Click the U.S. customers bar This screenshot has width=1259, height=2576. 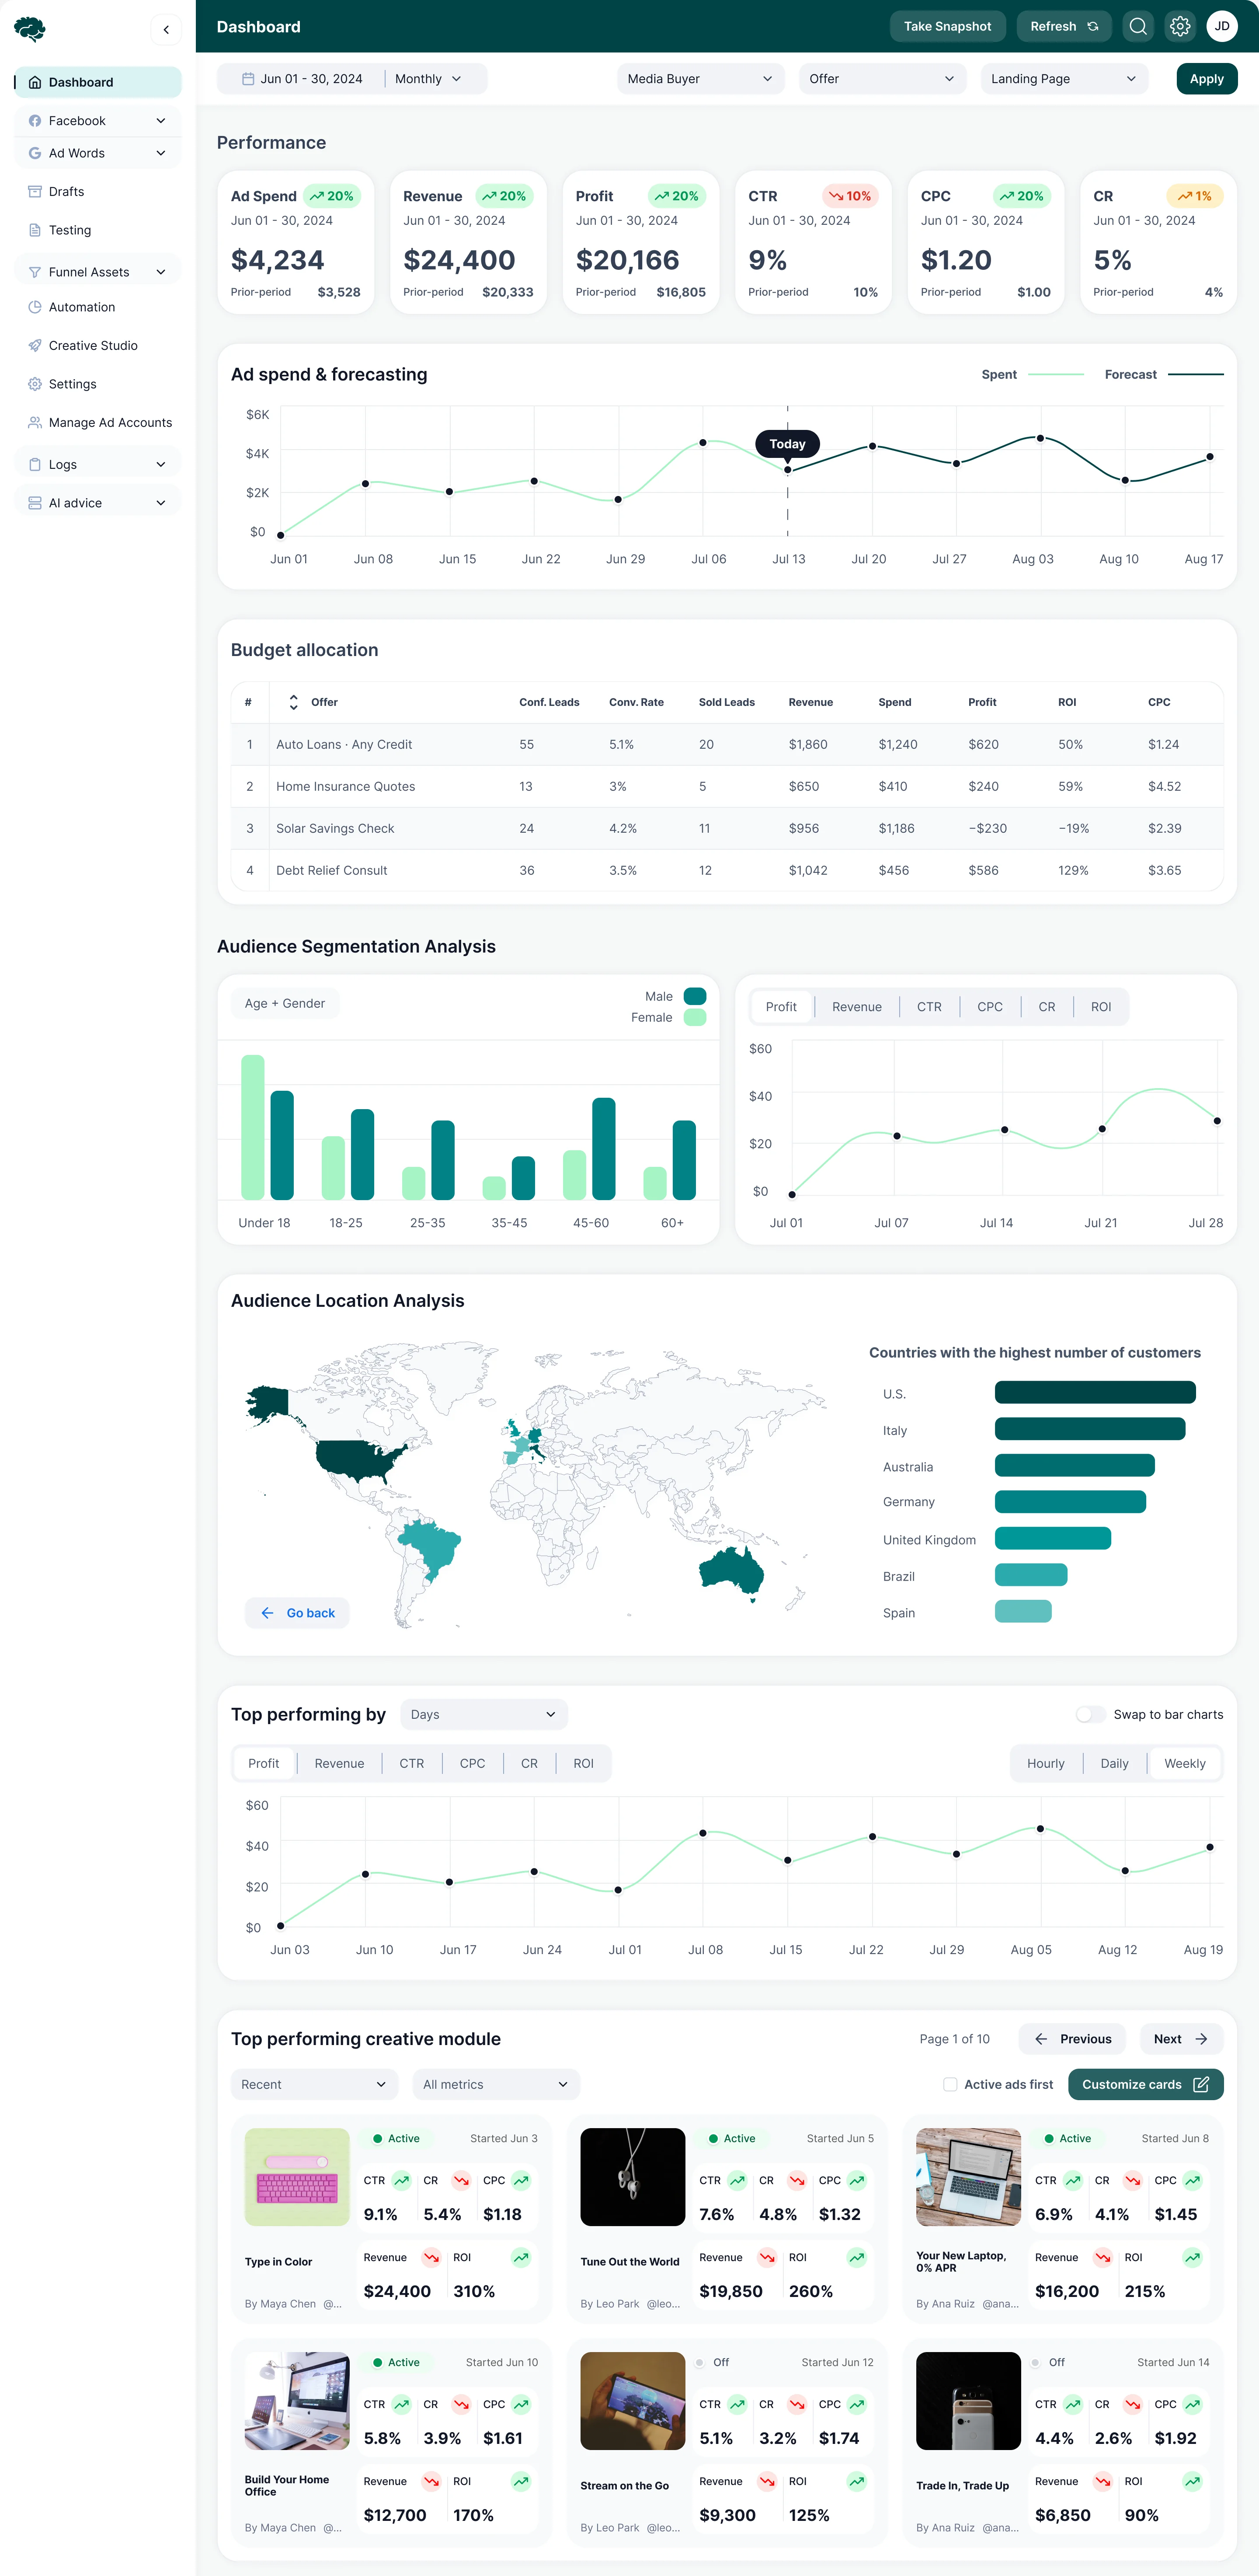click(x=1095, y=1392)
